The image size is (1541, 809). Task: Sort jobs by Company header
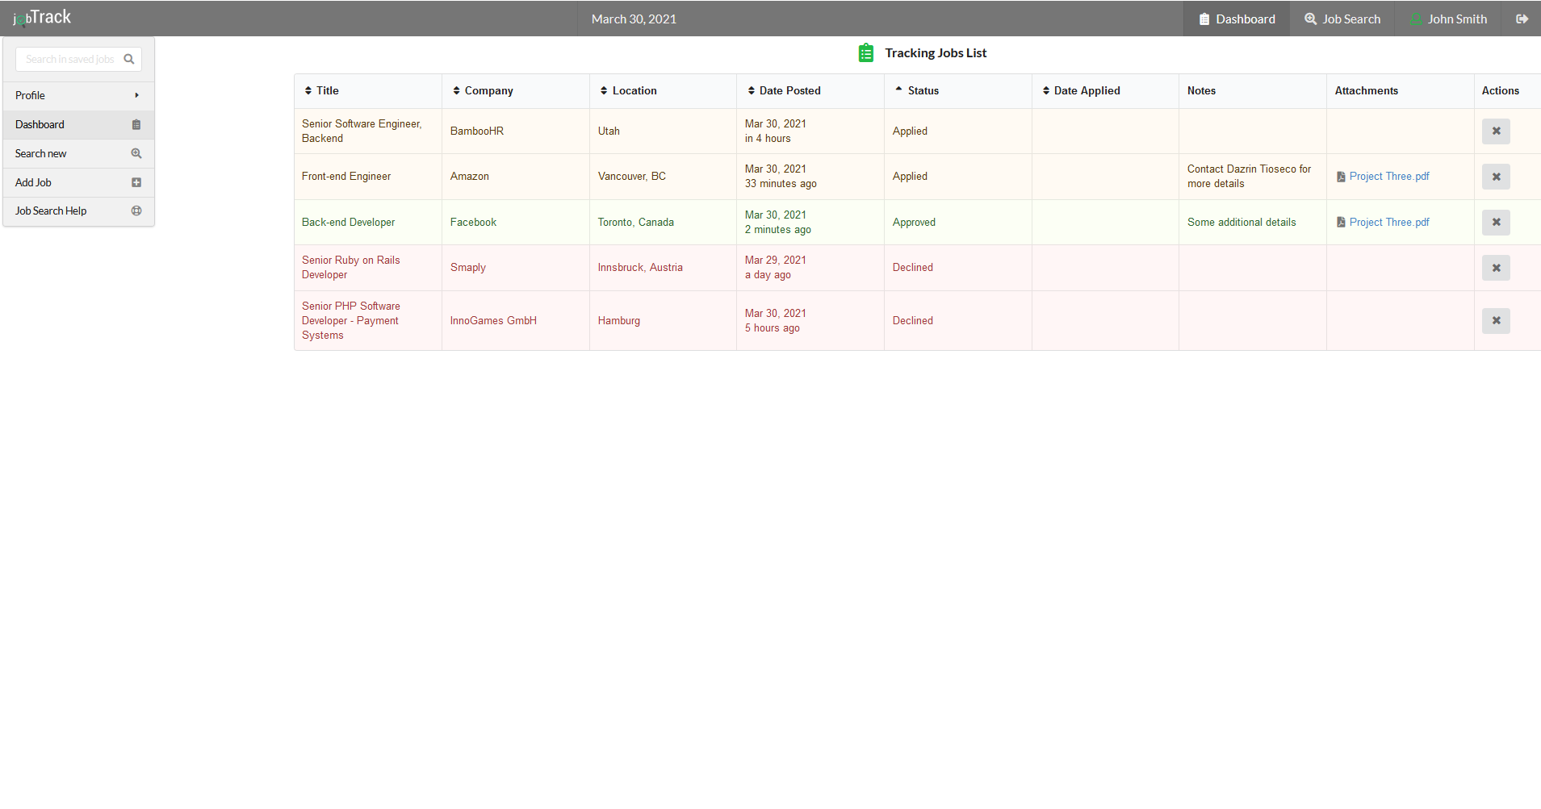coord(483,90)
